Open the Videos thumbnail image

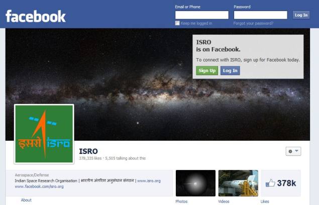(x=238, y=183)
